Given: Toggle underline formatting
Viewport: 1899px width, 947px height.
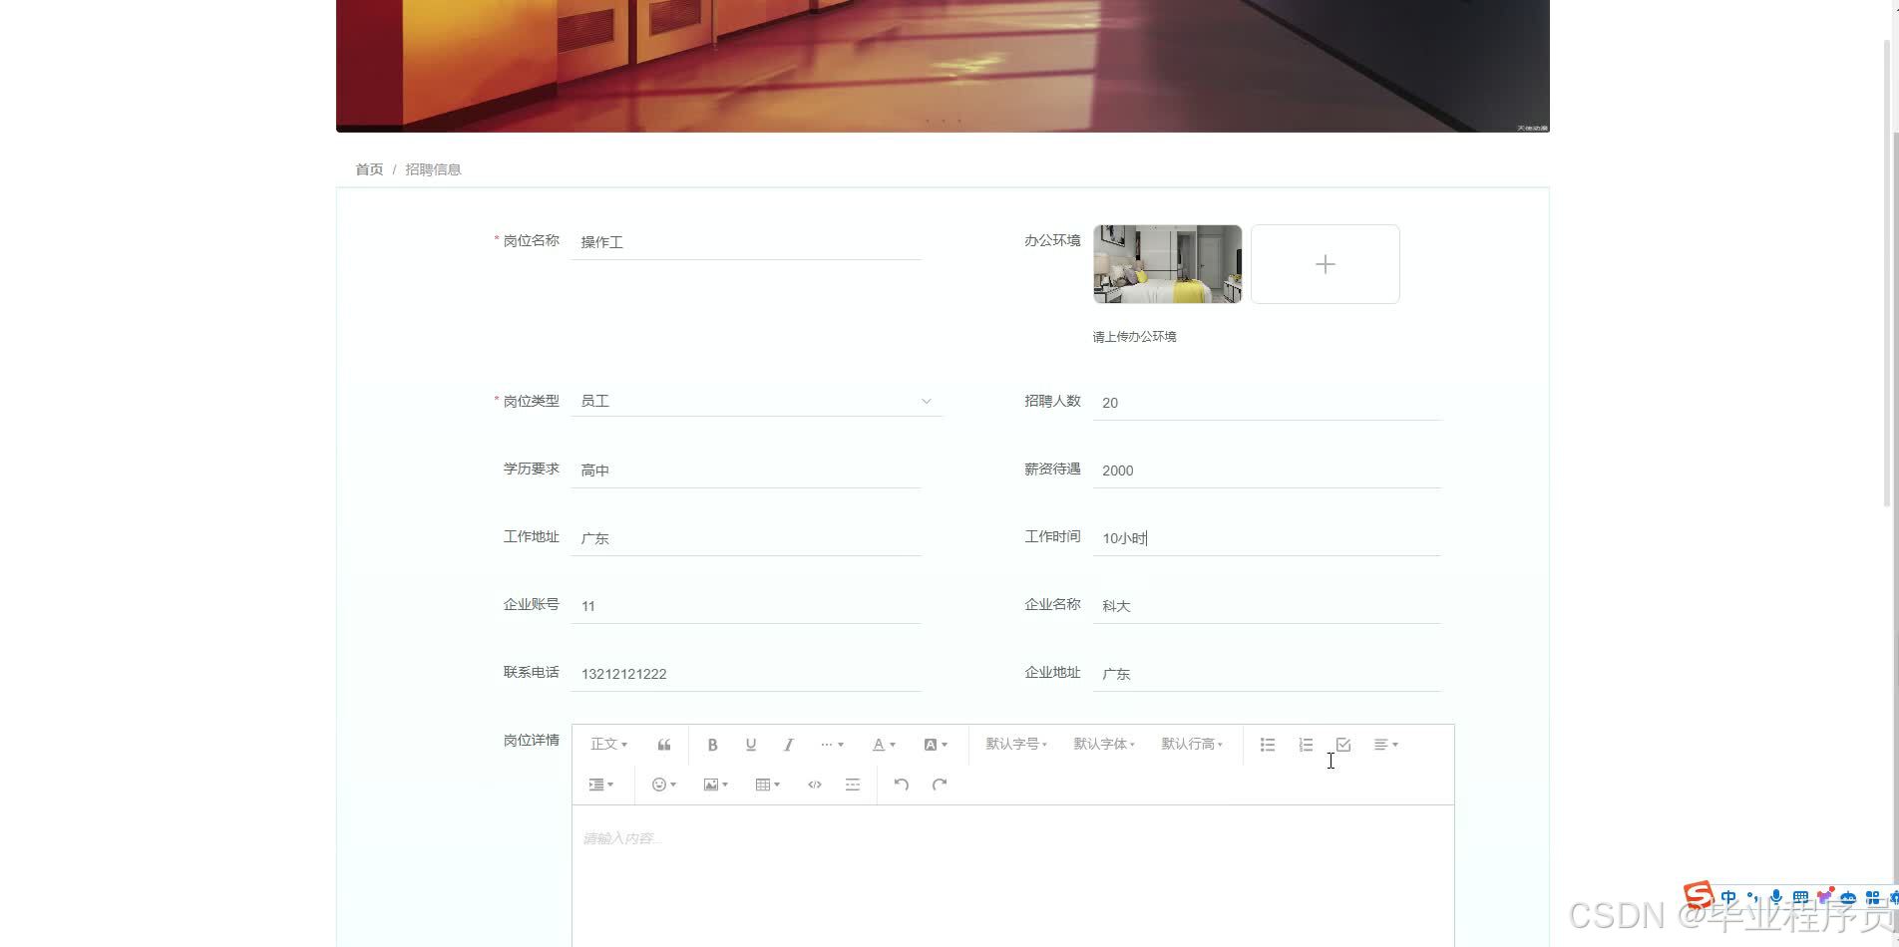Looking at the screenshot, I should pyautogui.click(x=751, y=745).
